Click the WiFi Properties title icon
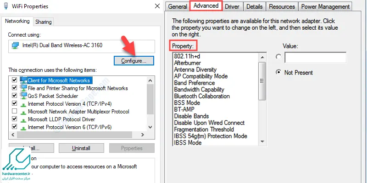The width and height of the screenshot is (367, 183). pyautogui.click(x=6, y=6)
